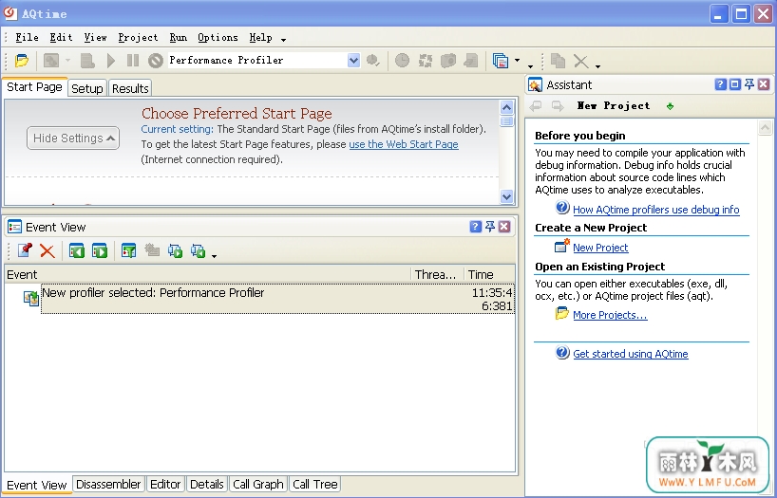This screenshot has height=498, width=777.
Task: Click the greyed event details icon in Event View
Action: (x=152, y=250)
